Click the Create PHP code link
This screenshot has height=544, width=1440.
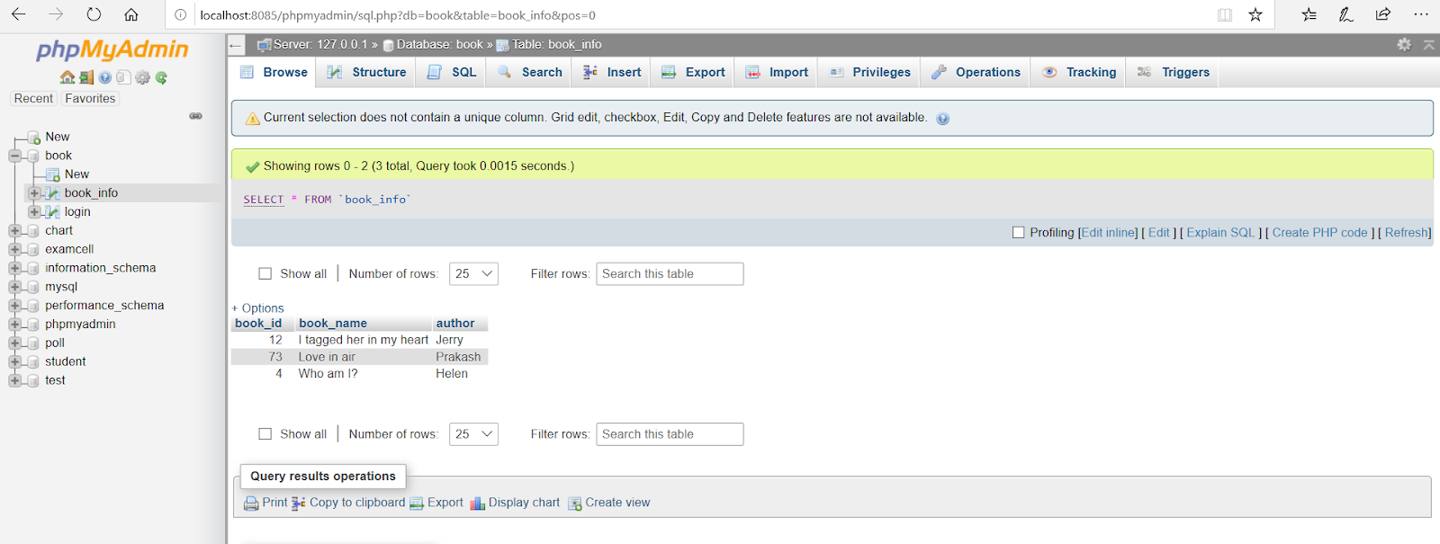click(x=1319, y=232)
